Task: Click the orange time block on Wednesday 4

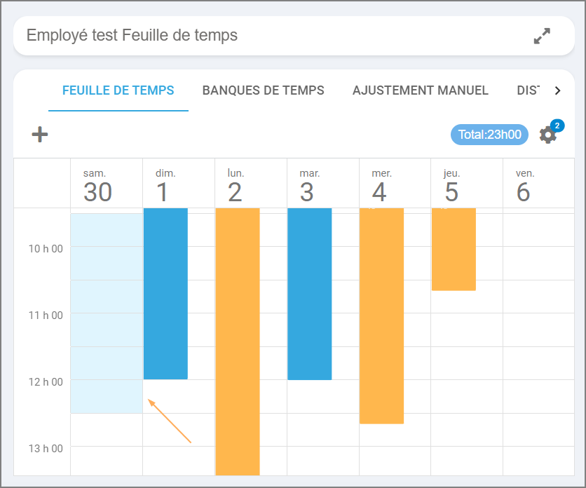Action: 381,316
